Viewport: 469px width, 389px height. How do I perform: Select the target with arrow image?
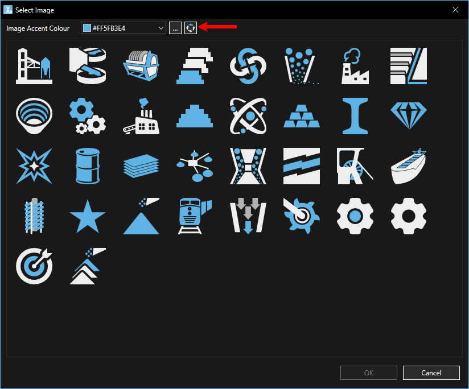pos(34,266)
